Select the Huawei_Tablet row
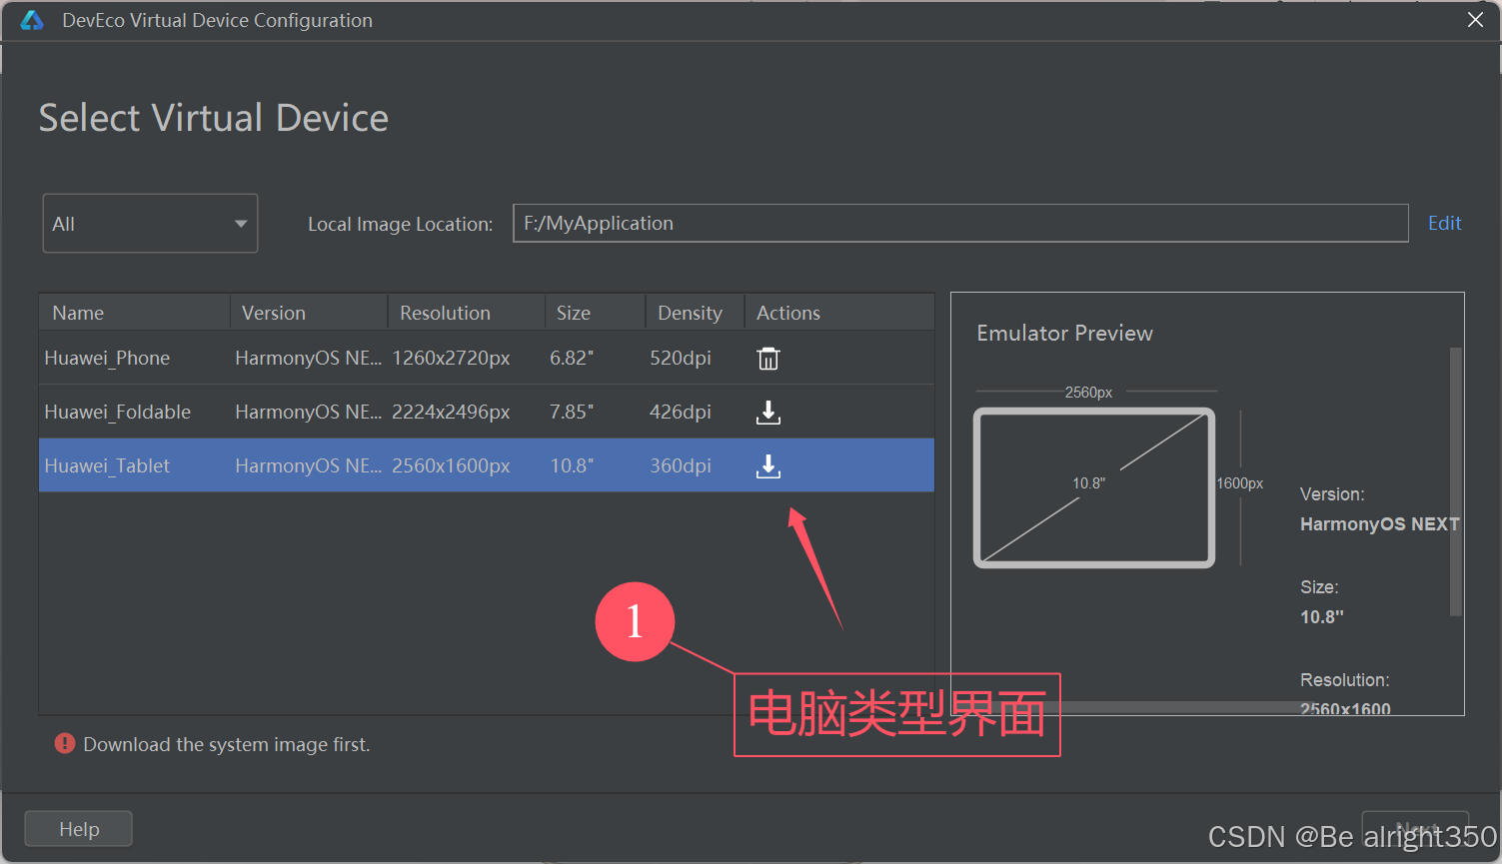 tap(487, 465)
